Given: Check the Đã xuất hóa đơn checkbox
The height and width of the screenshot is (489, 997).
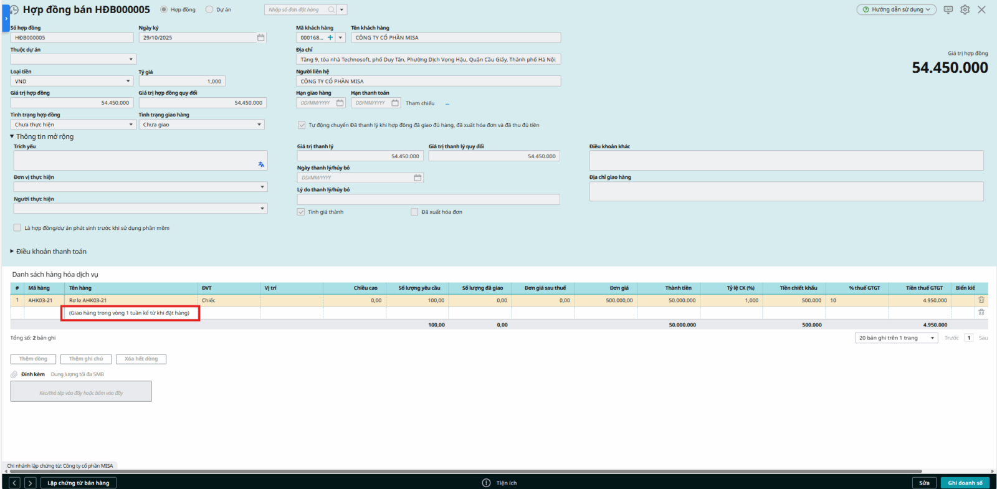Looking at the screenshot, I should [414, 212].
